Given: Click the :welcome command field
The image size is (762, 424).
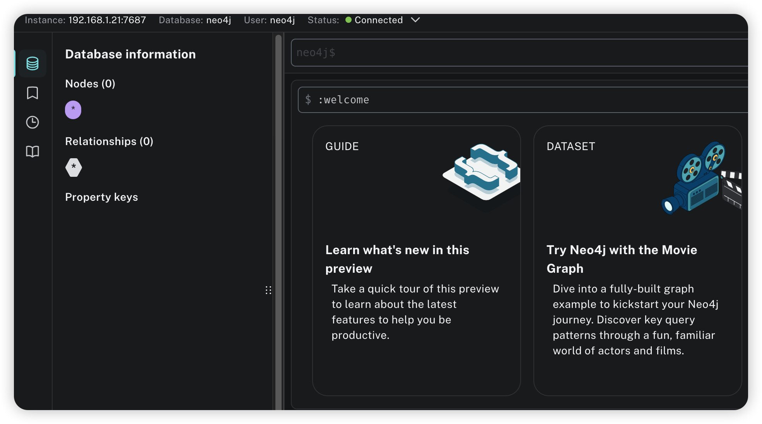Looking at the screenshot, I should coord(523,100).
